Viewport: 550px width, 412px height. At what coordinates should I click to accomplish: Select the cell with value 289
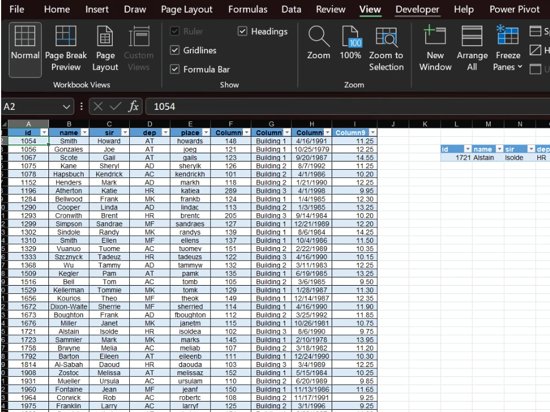(230, 191)
